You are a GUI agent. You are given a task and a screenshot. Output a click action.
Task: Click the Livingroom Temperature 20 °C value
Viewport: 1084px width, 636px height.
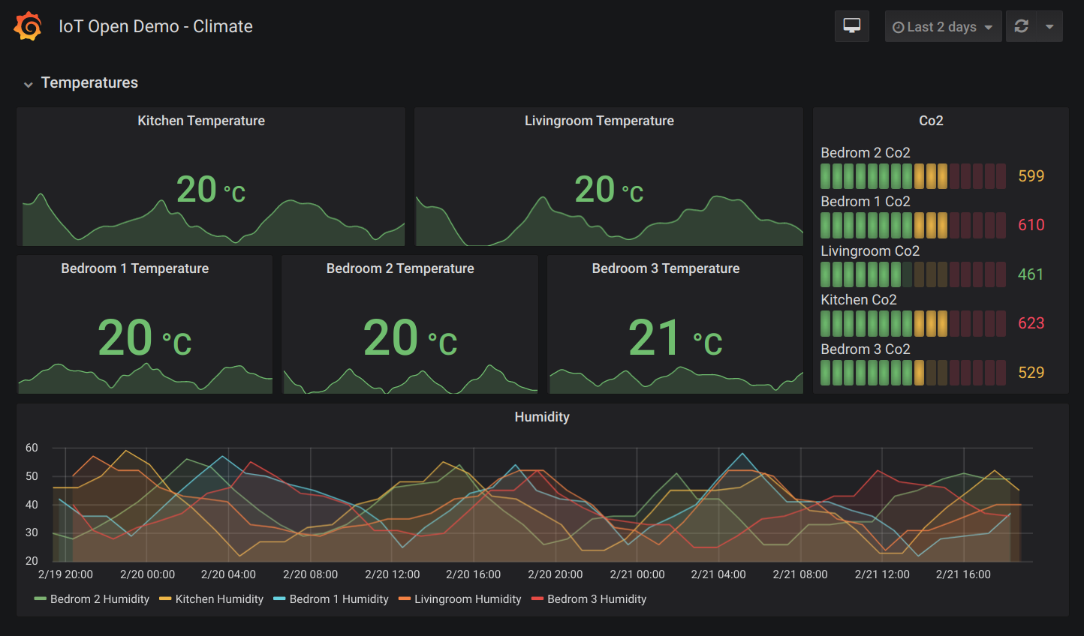tap(609, 190)
